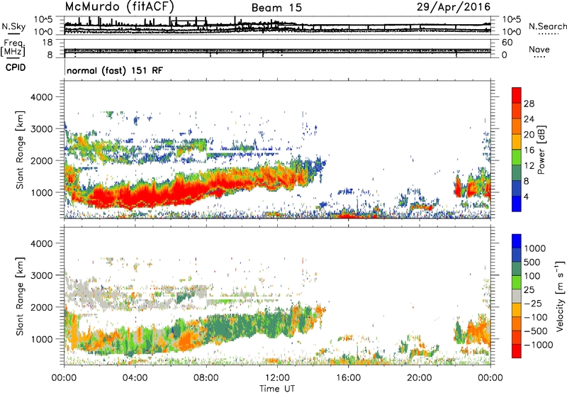567x393 pixels.
Task: Click the velocity panel 'Slant Range [km]' axis title
Action: [20, 296]
